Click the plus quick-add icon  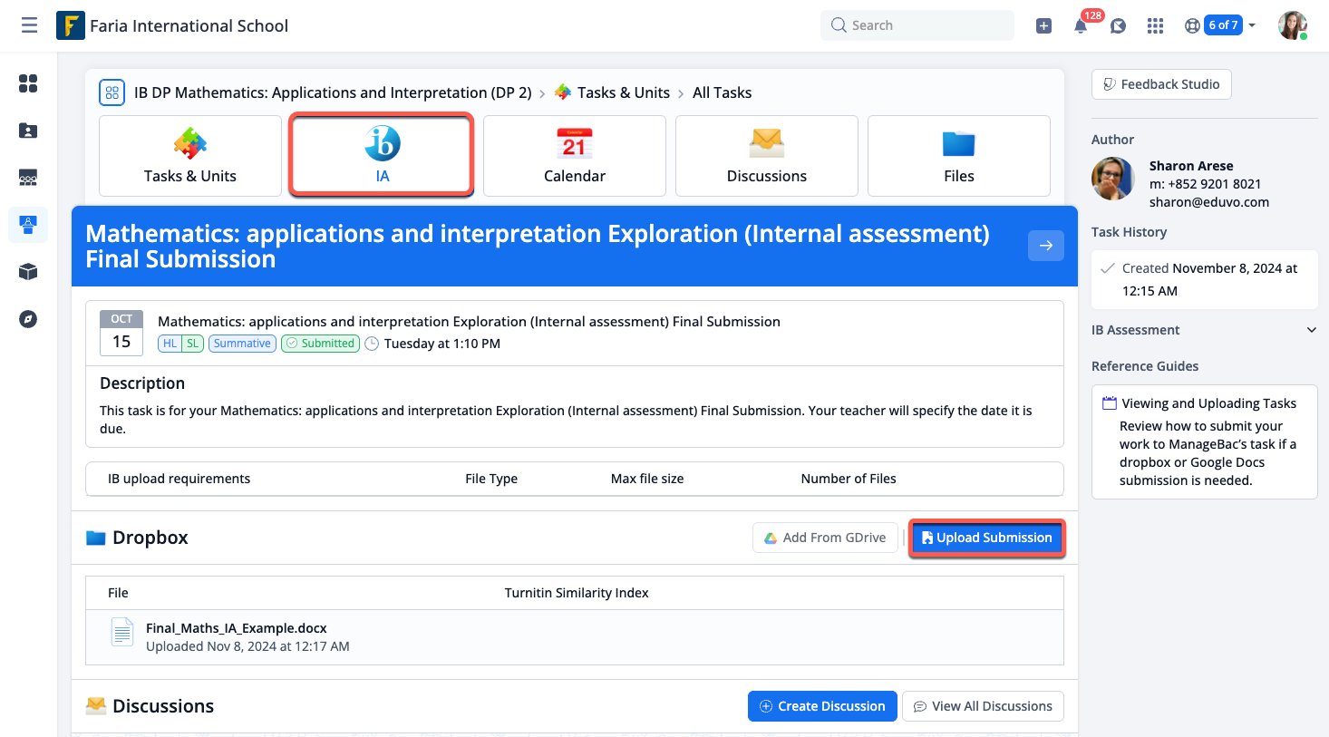(1043, 26)
